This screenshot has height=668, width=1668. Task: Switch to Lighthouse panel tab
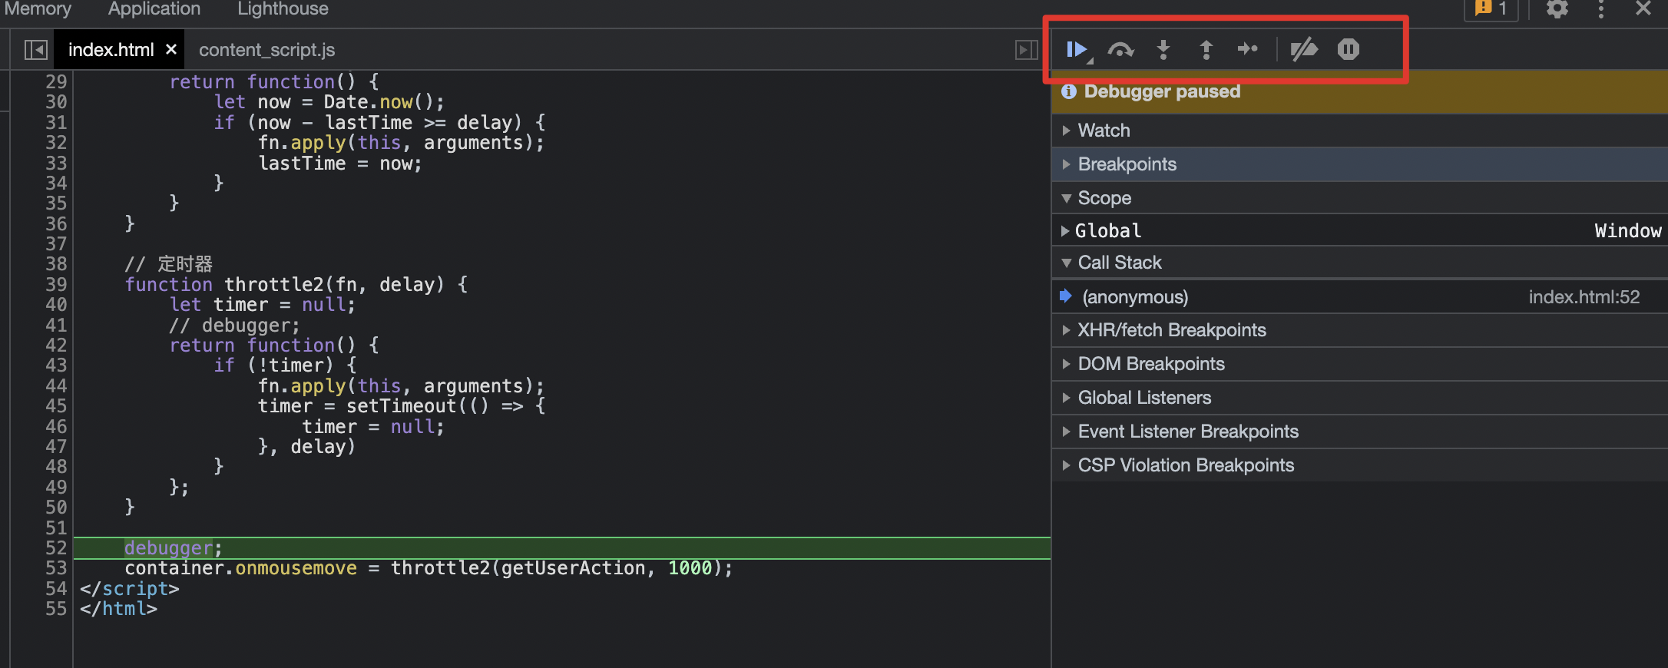283,9
